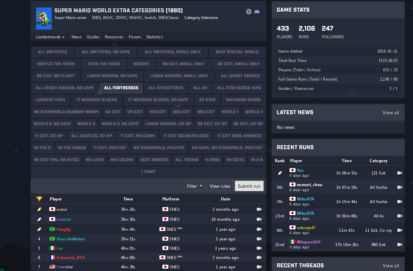Select the Longest Path category
The image size is (413, 271).
(x=51, y=100)
